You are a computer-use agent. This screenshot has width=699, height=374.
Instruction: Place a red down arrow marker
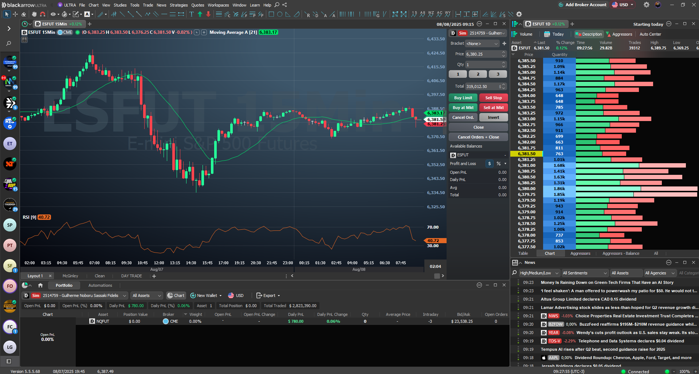208,14
